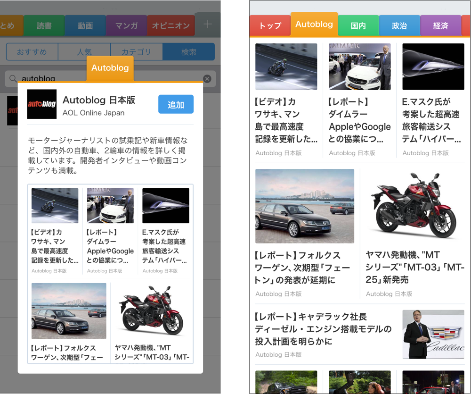Open the Cadillac president thumbnail

433,335
